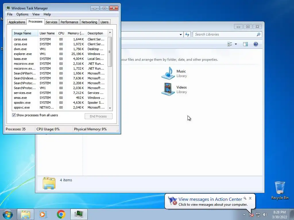Switch to the Users tab

coord(104,22)
